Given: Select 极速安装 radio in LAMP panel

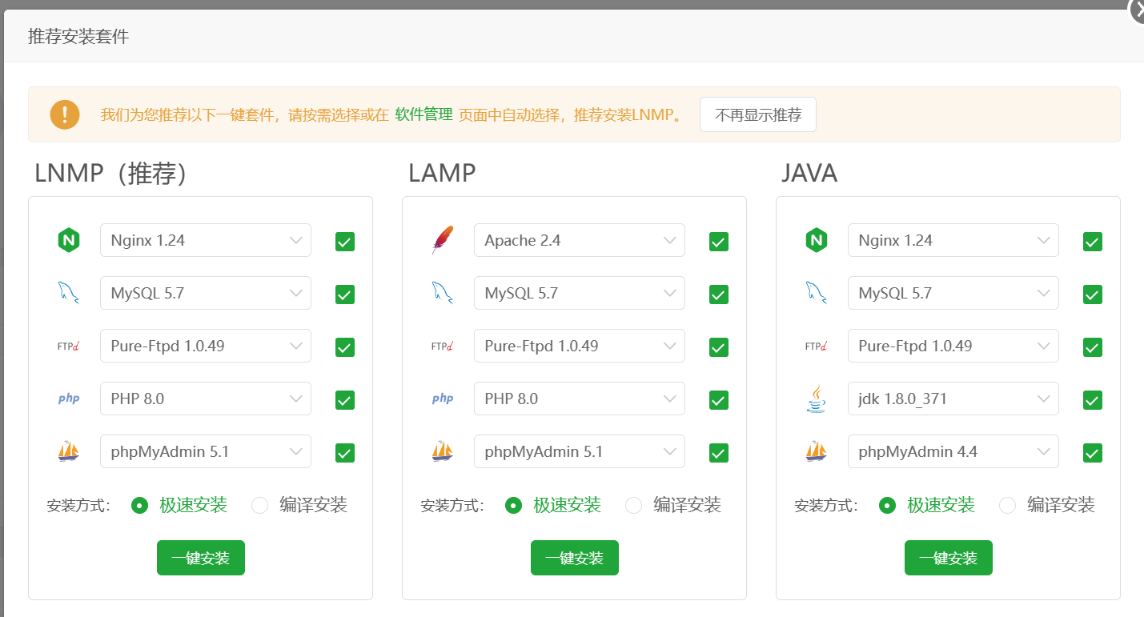Looking at the screenshot, I should 514,505.
